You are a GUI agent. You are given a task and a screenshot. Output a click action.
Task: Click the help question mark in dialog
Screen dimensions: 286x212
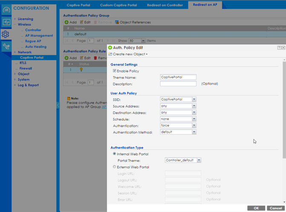point(279,48)
